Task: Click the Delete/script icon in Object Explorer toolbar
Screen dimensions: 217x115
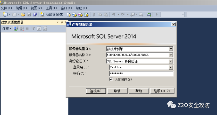Action: 45,29
